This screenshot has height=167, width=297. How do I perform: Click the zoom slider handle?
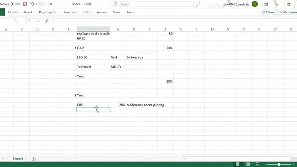(279, 164)
